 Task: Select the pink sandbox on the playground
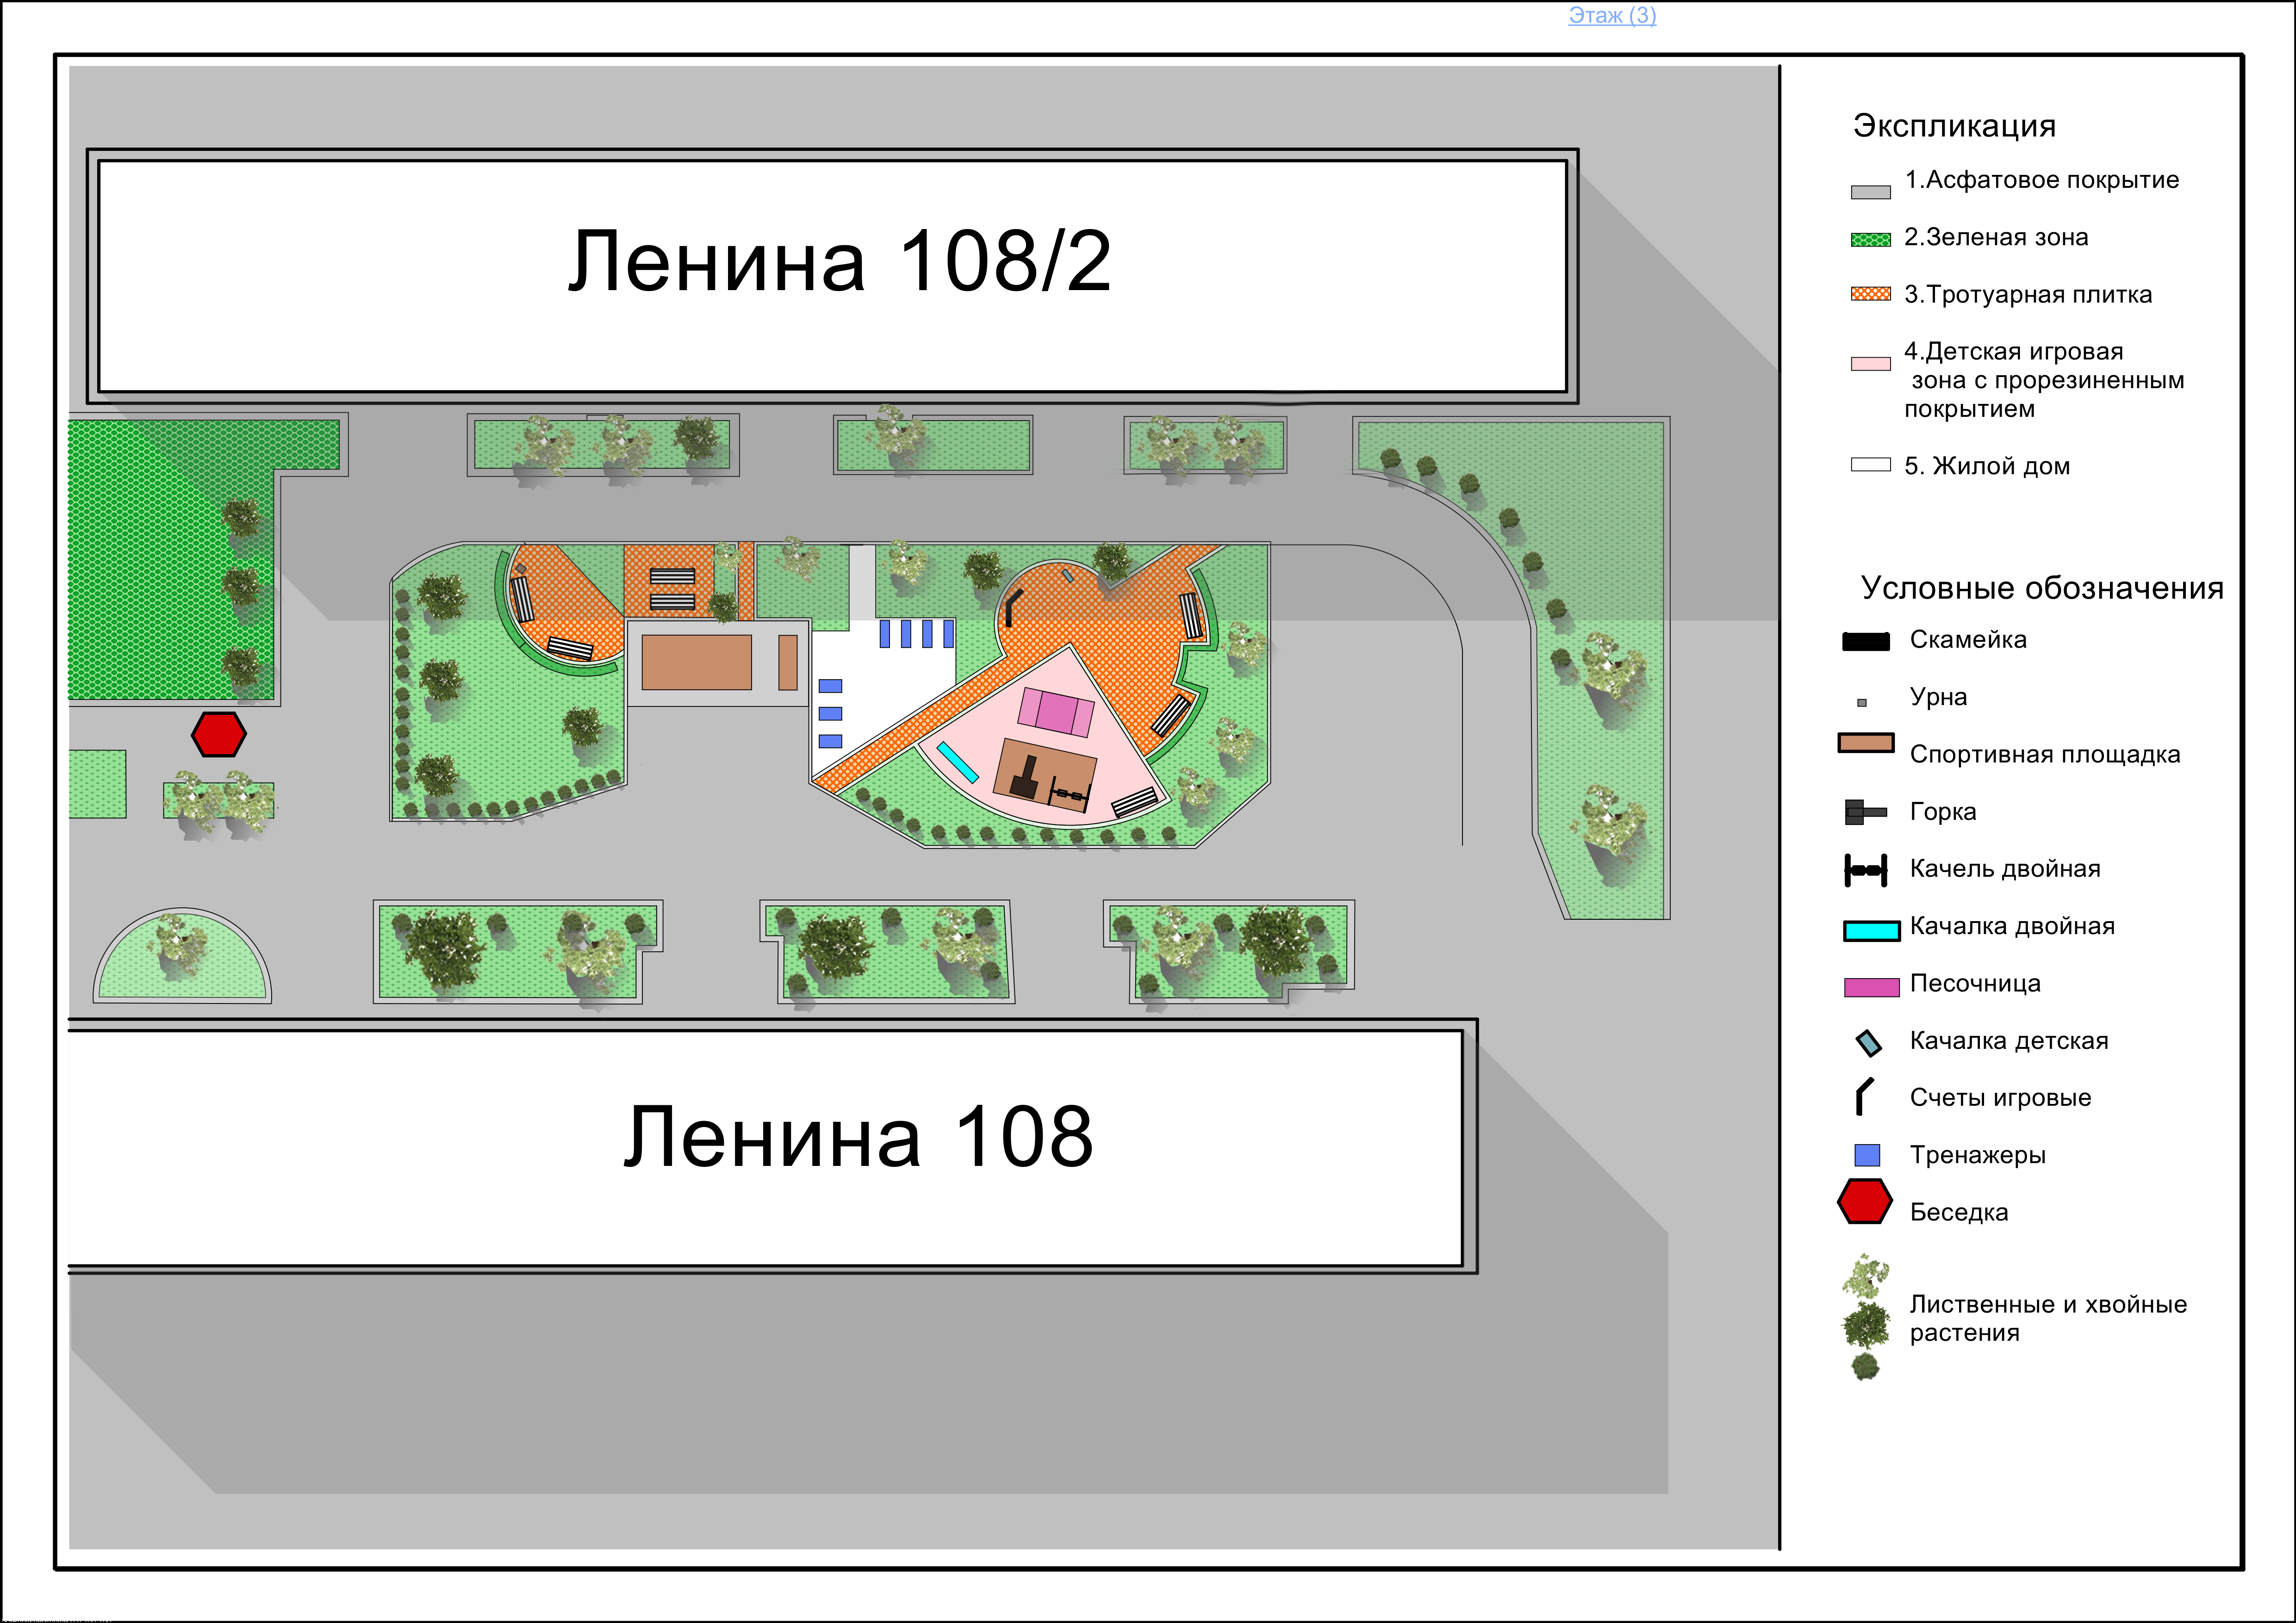1056,712
